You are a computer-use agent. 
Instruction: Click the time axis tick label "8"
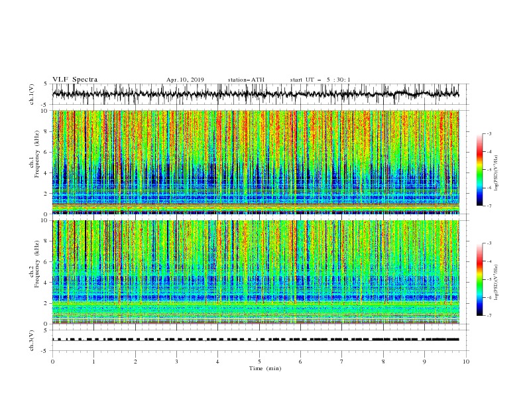(383, 362)
